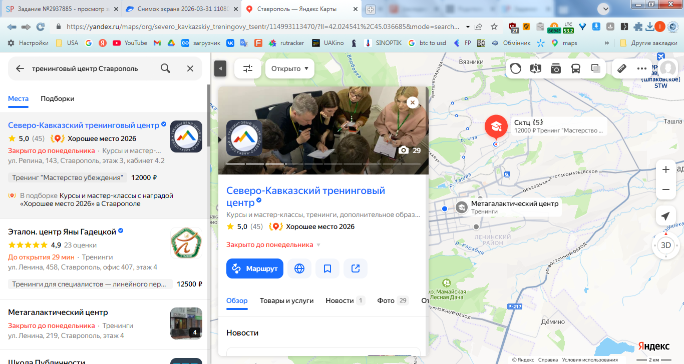Open "Курсы и мастер-классы с наградой" collection link
The width and height of the screenshot is (684, 364).
[x=97, y=199]
